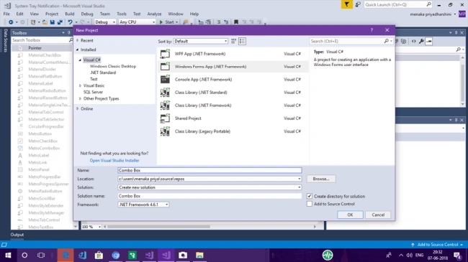Choose Console App (.NET Framework) template
This screenshot has height=262, width=468.
point(233,80)
